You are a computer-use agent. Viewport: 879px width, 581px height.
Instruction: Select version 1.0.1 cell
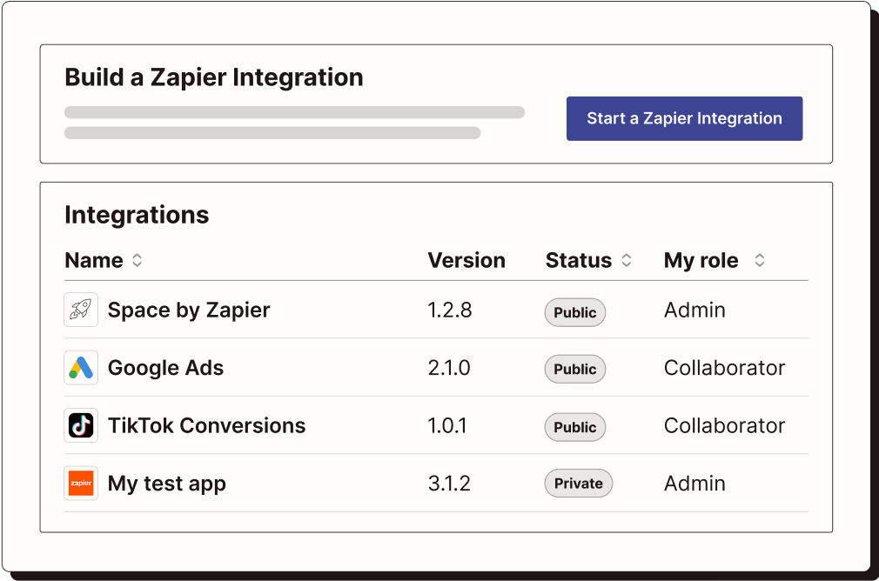point(447,426)
